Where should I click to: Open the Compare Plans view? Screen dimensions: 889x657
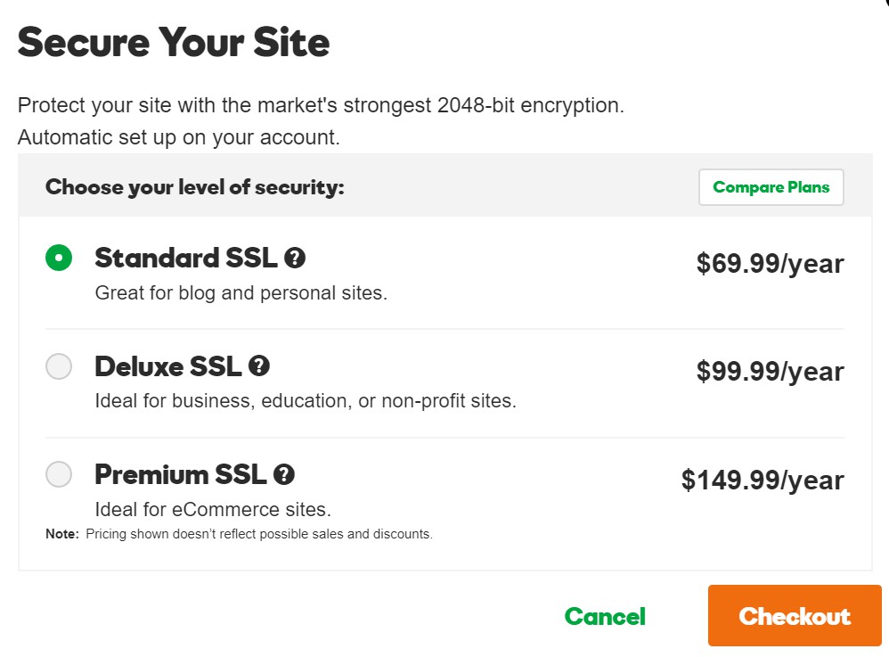tap(771, 187)
